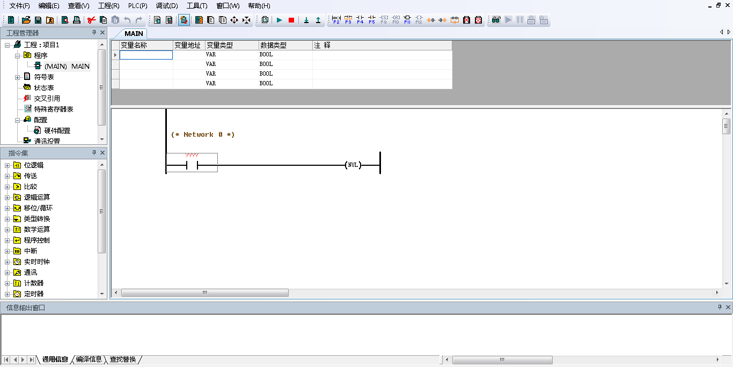This screenshot has height=367, width=733.
Task: Open 特殊寄存器表 in project tree
Action: point(53,109)
